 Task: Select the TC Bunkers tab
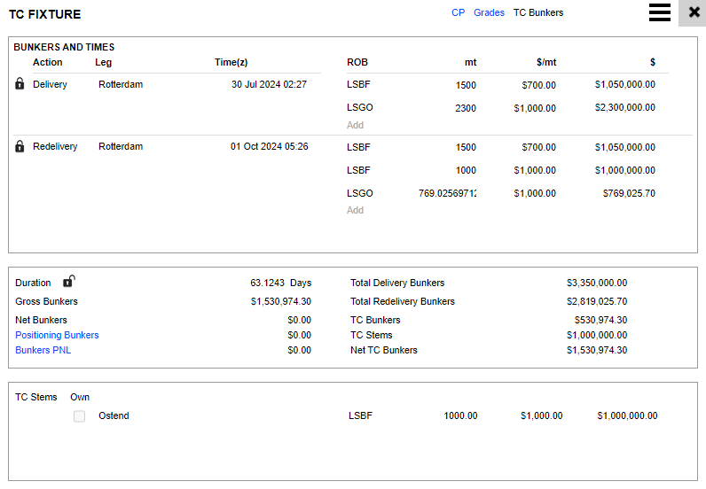[537, 12]
